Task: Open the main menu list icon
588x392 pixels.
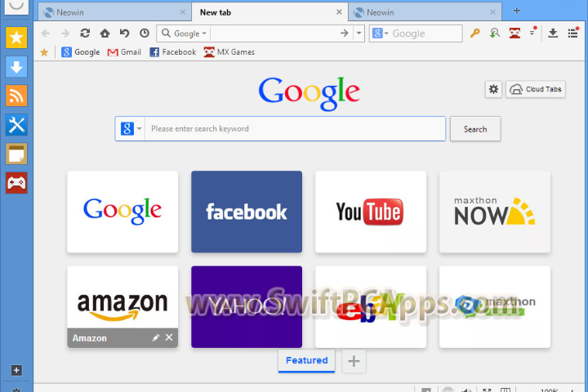Action: 572,33
